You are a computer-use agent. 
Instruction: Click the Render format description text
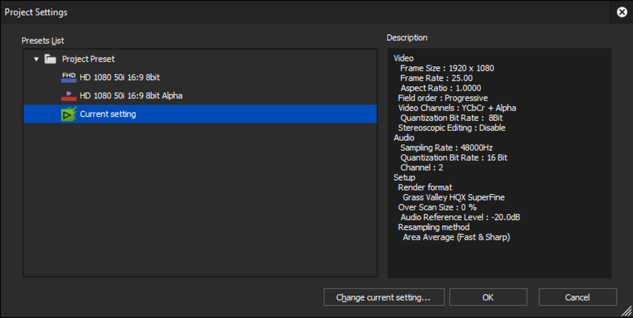(x=425, y=187)
